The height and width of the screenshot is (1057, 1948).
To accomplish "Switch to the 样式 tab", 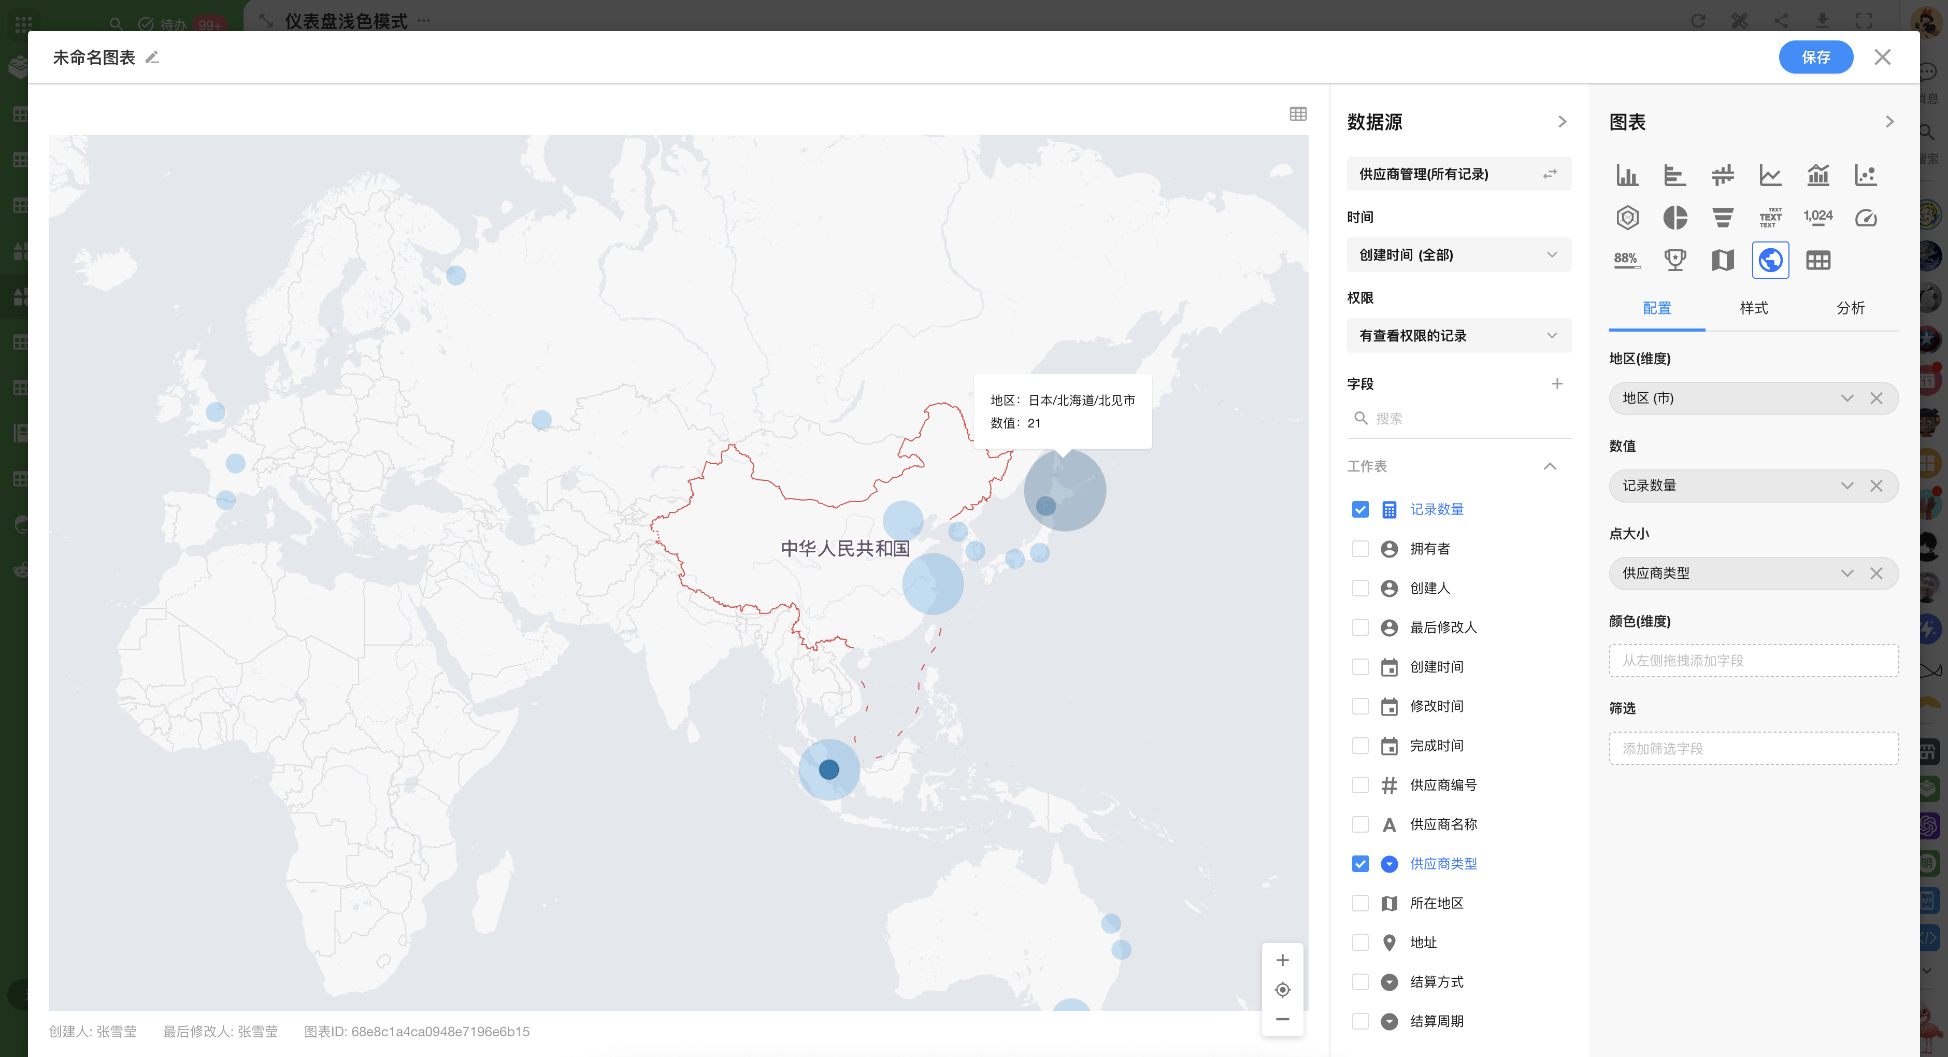I will click(1754, 308).
